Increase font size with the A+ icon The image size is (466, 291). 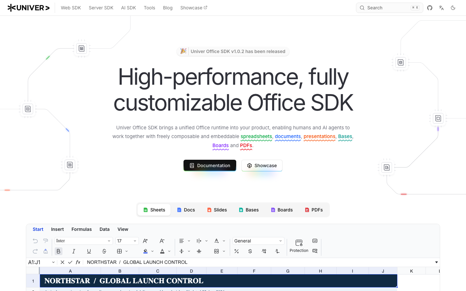[x=145, y=241]
